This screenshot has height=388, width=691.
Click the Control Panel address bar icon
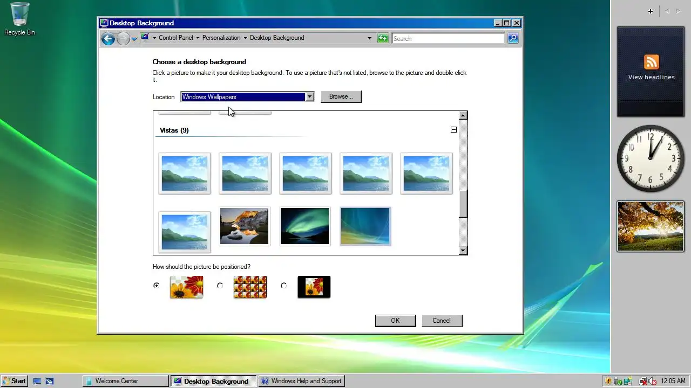click(x=145, y=38)
